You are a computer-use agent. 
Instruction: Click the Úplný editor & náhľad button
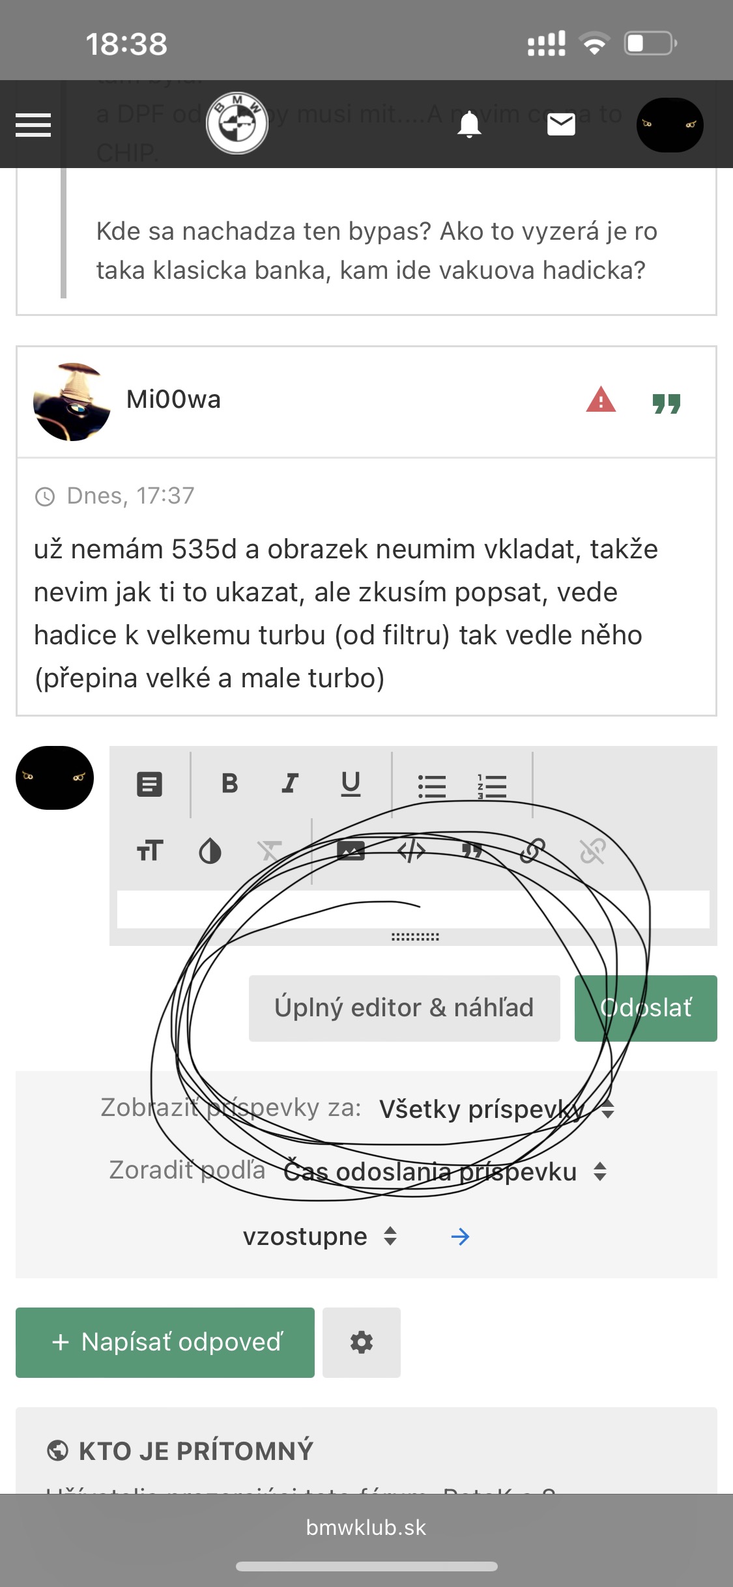[x=404, y=1008]
